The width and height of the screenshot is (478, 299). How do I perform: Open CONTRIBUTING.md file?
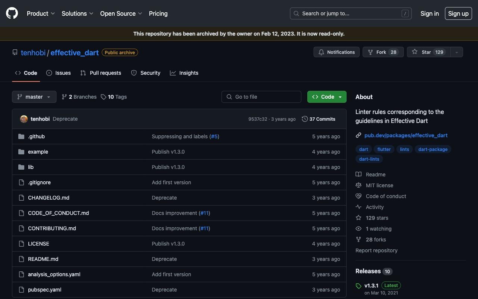click(52, 228)
